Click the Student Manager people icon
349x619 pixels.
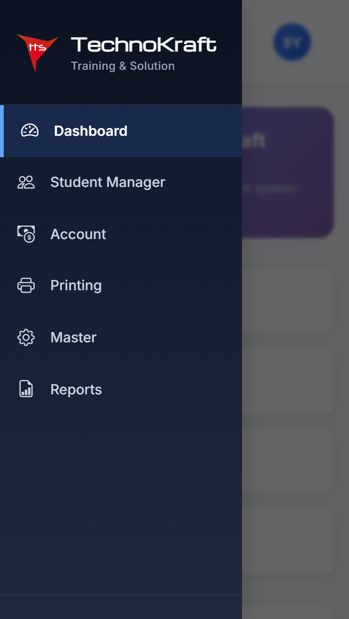(26, 182)
